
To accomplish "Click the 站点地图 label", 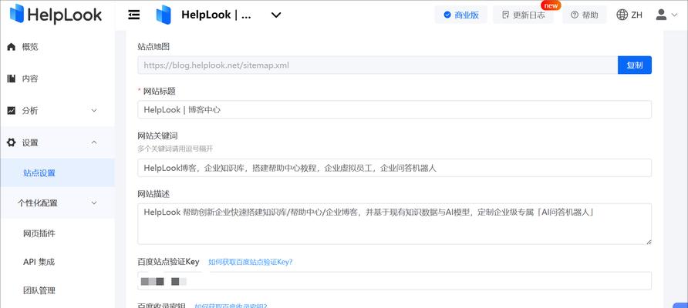I will coord(153,46).
